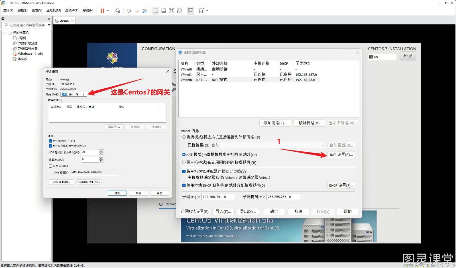
Task: Click the Help! button in CentOS installer
Action: tap(408, 56)
